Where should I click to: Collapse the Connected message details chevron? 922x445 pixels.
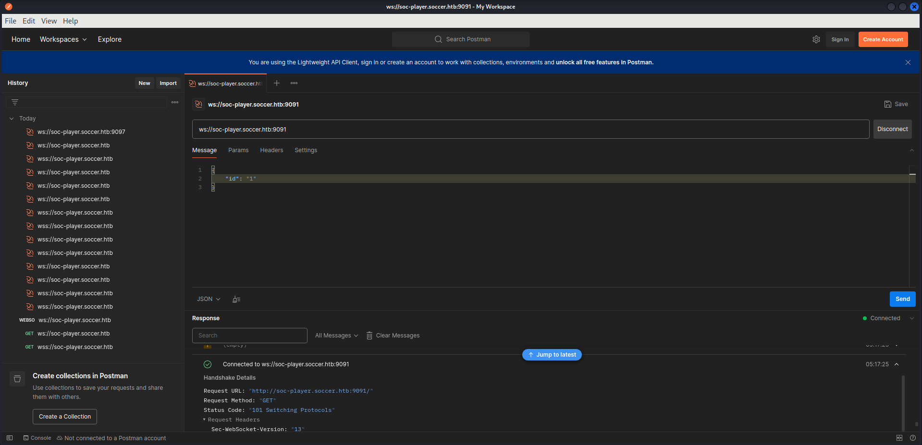[897, 364]
